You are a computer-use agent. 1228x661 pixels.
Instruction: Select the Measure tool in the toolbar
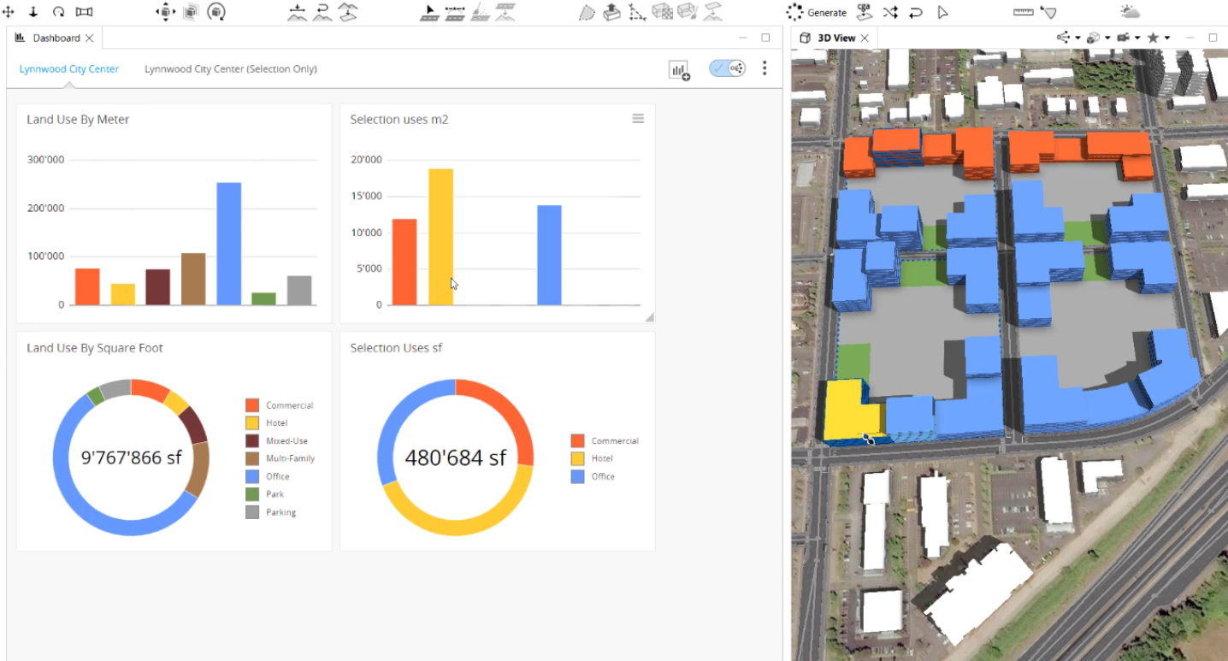1022,11
